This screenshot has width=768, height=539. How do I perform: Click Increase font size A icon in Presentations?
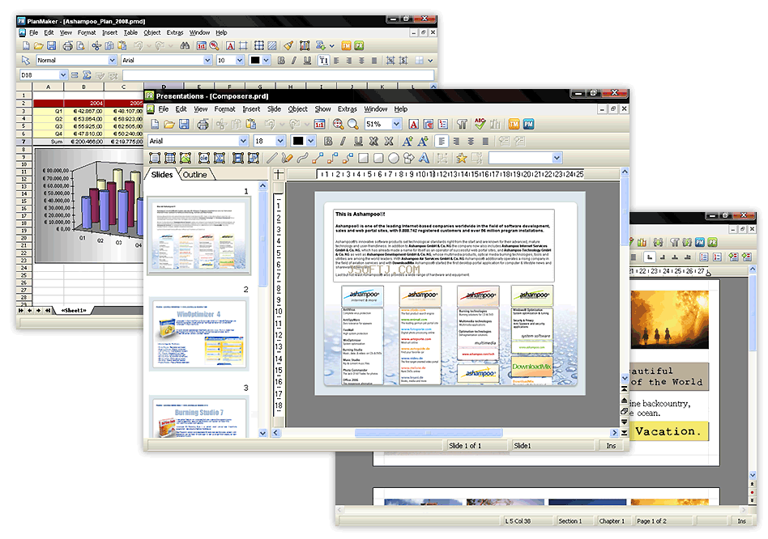pyautogui.click(x=407, y=142)
